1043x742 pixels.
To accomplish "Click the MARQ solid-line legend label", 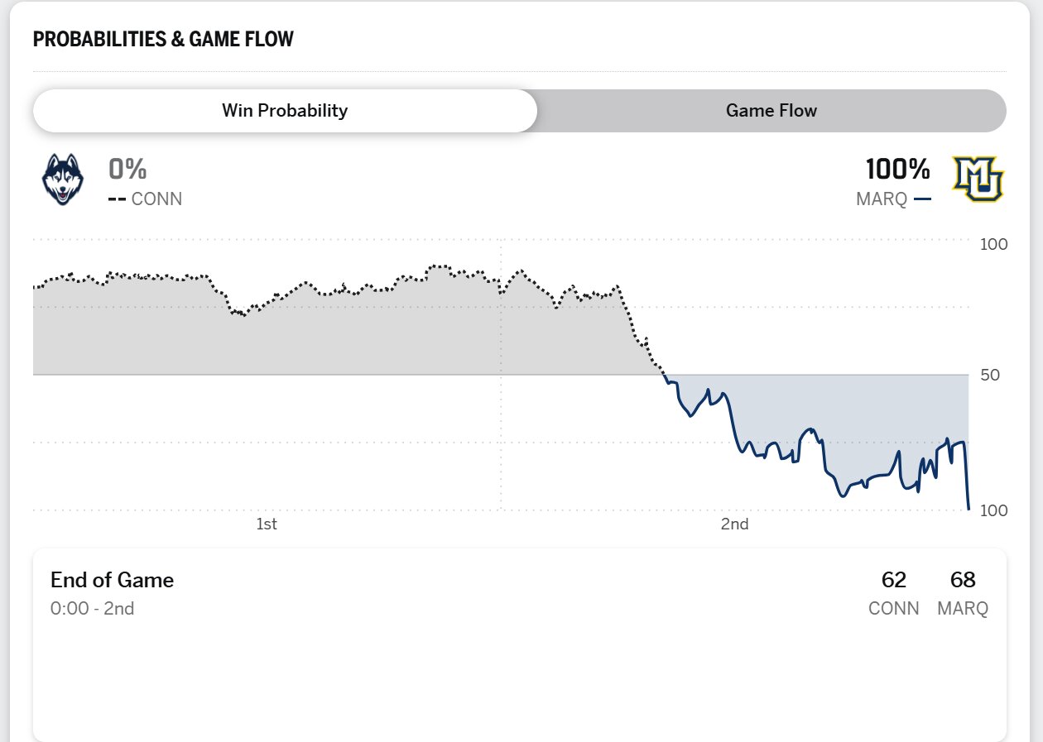I will [892, 199].
